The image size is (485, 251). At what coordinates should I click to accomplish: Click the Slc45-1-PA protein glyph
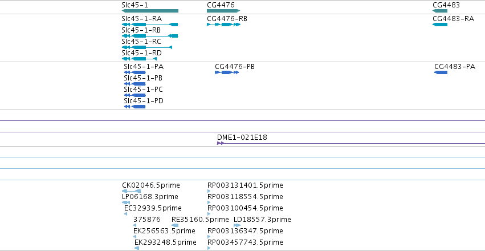point(135,72)
